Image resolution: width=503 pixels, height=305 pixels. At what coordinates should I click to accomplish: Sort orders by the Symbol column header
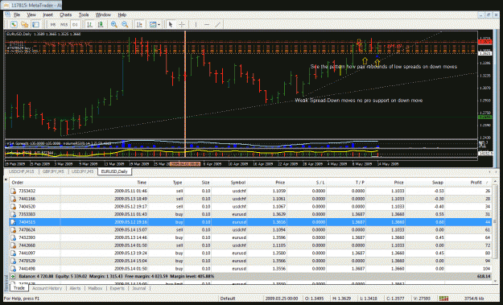pyautogui.click(x=229, y=183)
